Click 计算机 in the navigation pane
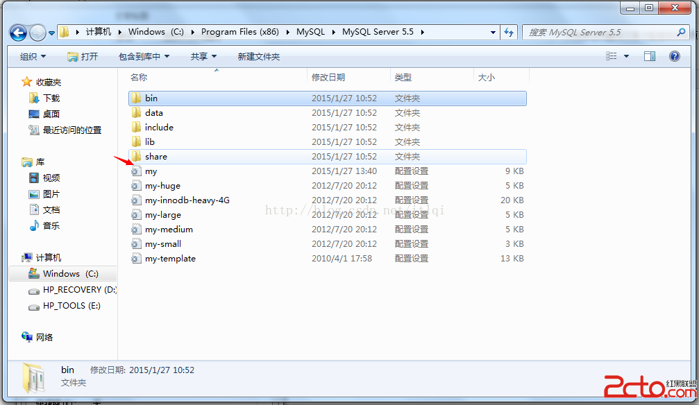699x405 pixels. point(49,257)
